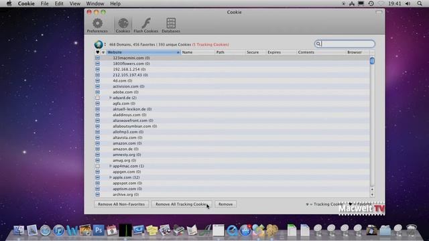The image size is (429, 241).
Task: Open Finder from the Dock
Action: click(x=19, y=230)
